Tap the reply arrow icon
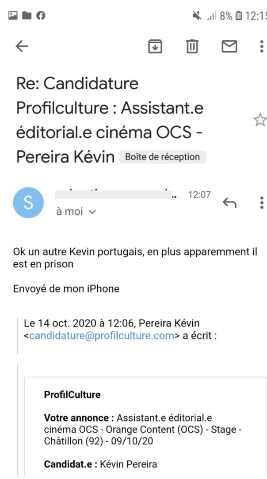Screen dimensions: 267x479 click(229, 203)
